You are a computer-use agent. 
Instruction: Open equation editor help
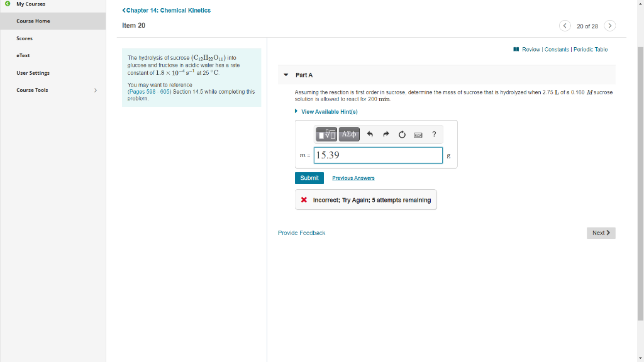point(433,134)
